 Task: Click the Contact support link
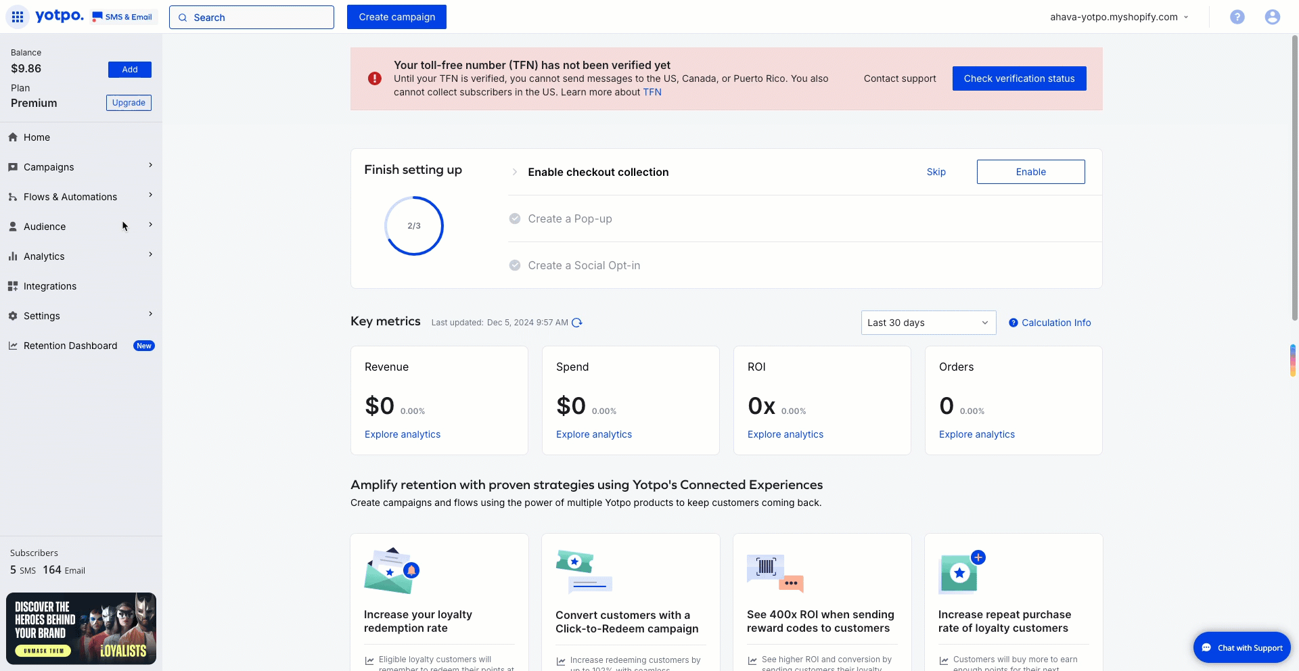pos(900,78)
